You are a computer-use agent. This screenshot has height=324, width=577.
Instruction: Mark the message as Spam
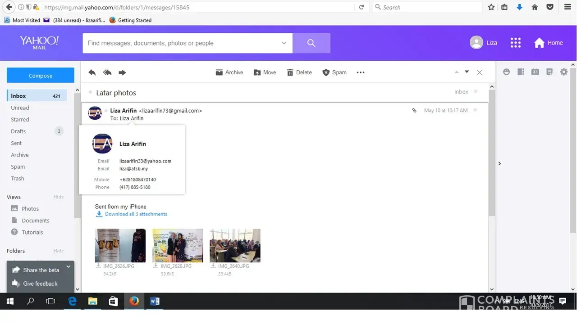point(334,72)
